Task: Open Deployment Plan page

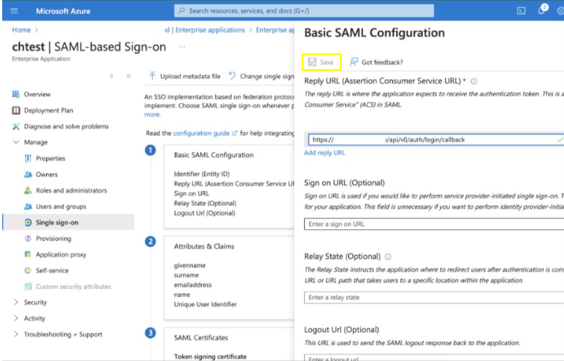Action: (48, 110)
